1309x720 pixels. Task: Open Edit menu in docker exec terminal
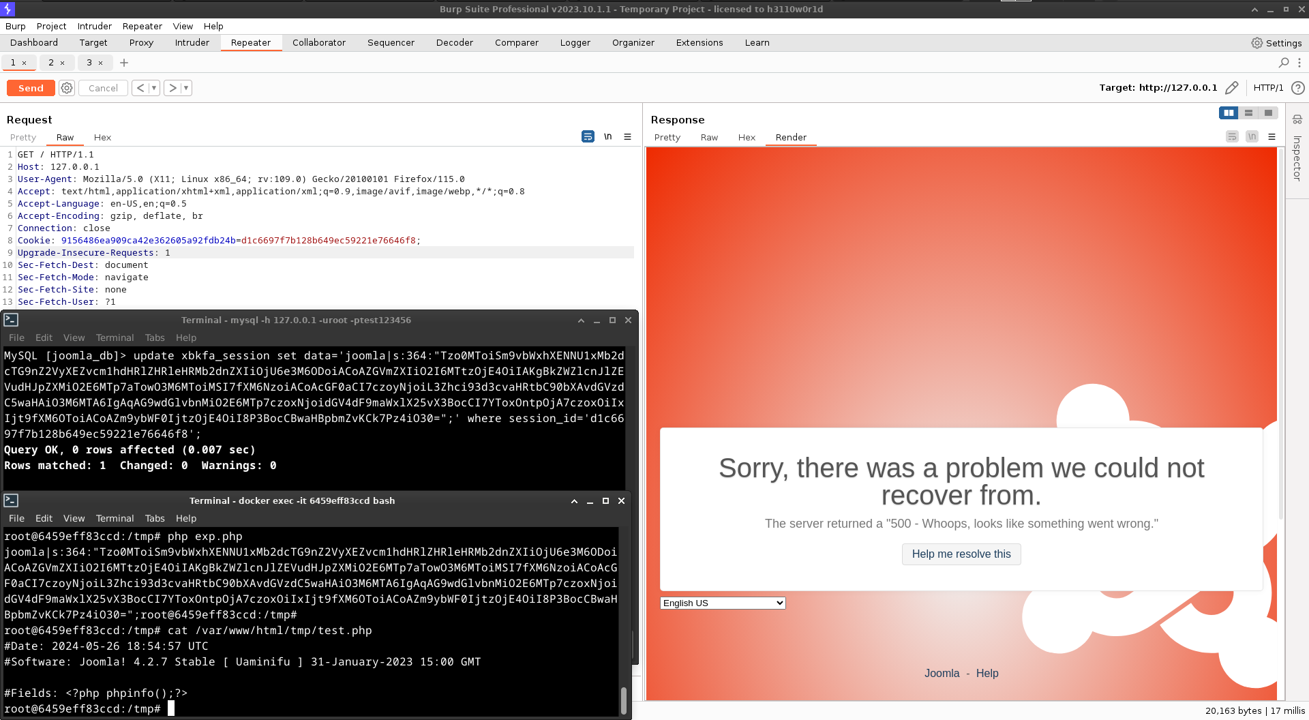(44, 518)
